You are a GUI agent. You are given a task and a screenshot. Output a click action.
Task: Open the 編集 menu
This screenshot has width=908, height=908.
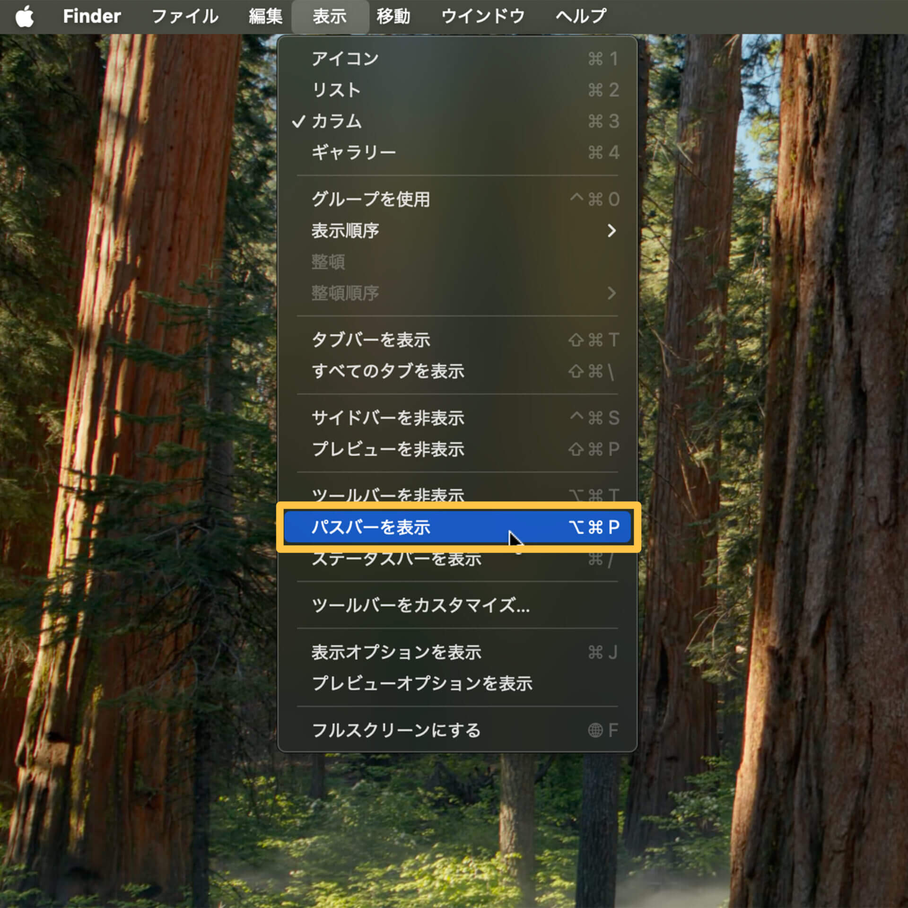click(266, 17)
